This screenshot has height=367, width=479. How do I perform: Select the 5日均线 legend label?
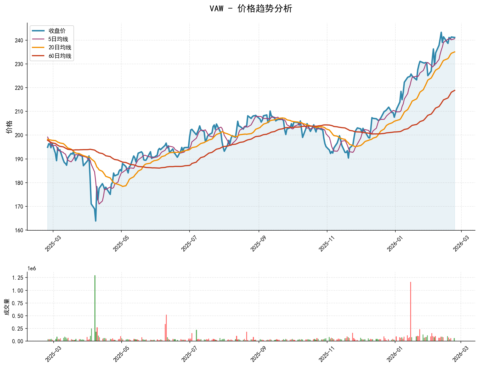coord(58,39)
